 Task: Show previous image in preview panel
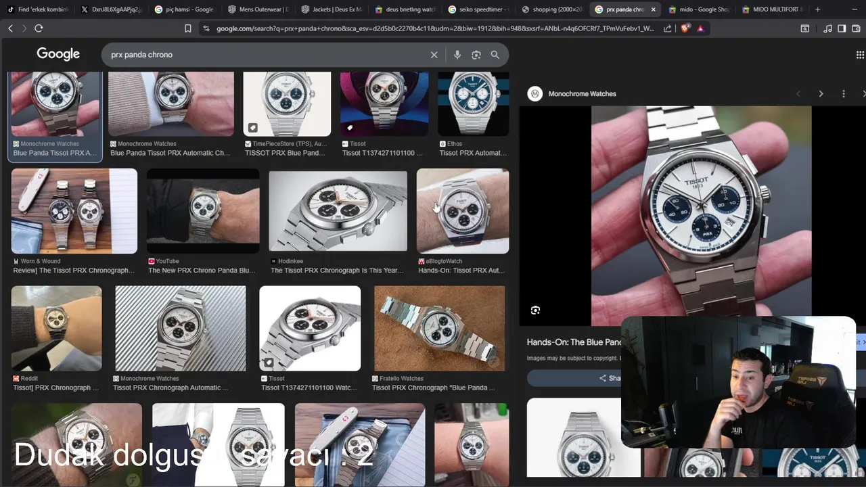pyautogui.click(x=798, y=94)
